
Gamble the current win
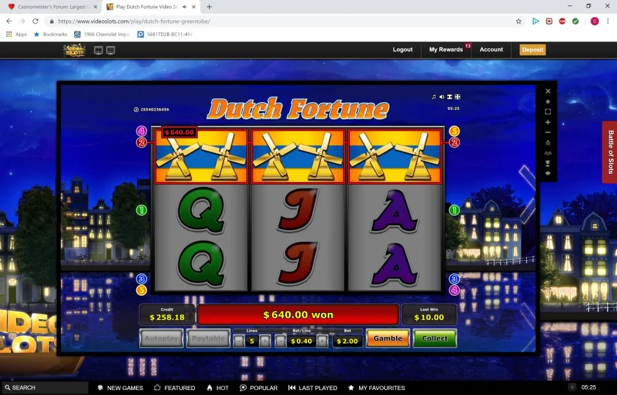(x=387, y=338)
